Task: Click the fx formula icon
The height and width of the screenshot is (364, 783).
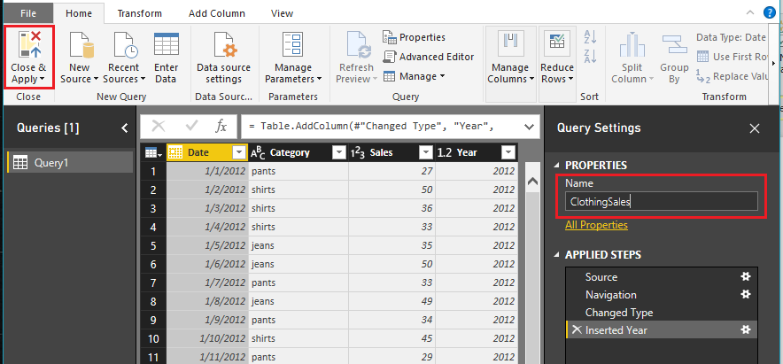Action: [221, 127]
